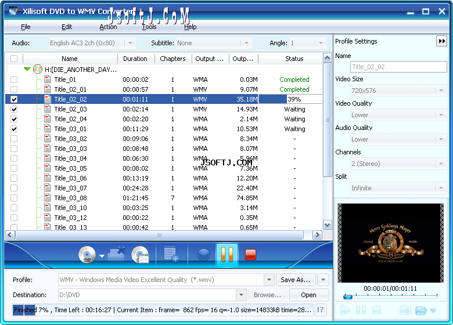Image resolution: width=453 pixels, height=325 pixels.
Task: Open the Tools menu
Action: [149, 27]
